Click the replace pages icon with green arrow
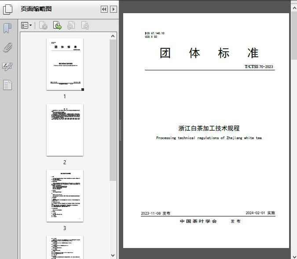This screenshot has height=259, width=297. (x=57, y=26)
